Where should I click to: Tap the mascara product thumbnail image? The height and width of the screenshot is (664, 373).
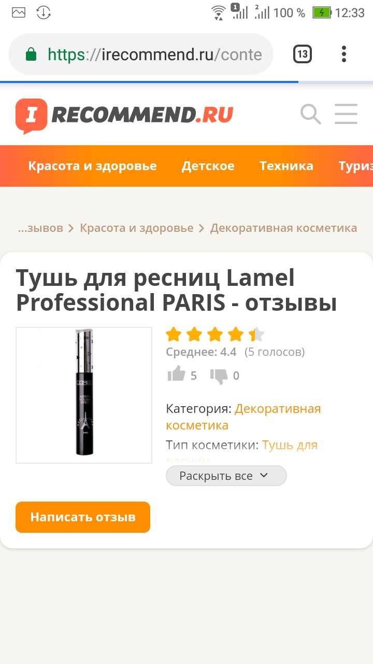point(84,395)
